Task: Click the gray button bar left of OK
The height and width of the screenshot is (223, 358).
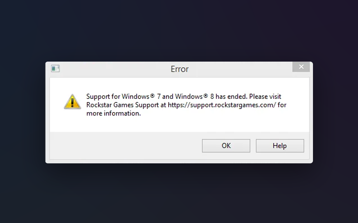Action: tap(126, 146)
